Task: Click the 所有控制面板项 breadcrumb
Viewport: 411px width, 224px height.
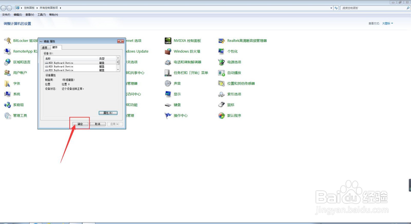Action: [49, 8]
